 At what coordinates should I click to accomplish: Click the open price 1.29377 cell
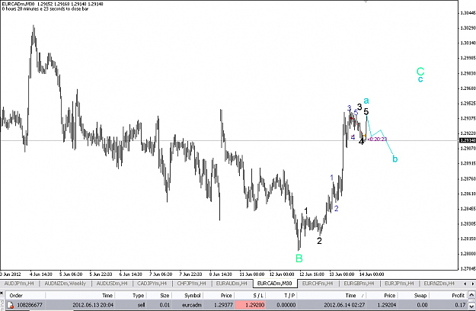pos(223,305)
